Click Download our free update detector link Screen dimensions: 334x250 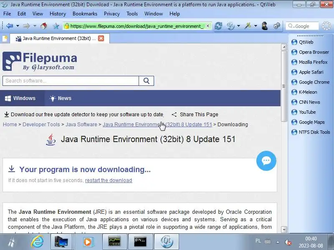(84, 114)
